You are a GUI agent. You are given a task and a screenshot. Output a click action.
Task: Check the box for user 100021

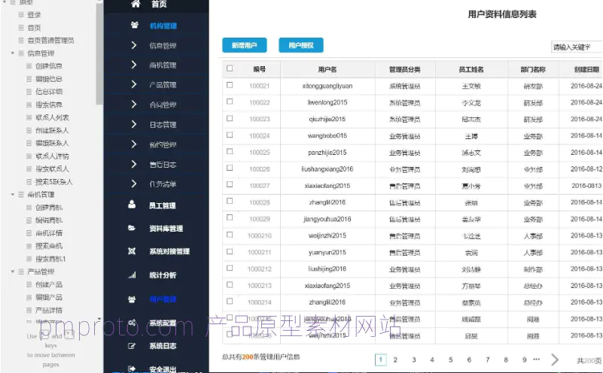point(230,86)
